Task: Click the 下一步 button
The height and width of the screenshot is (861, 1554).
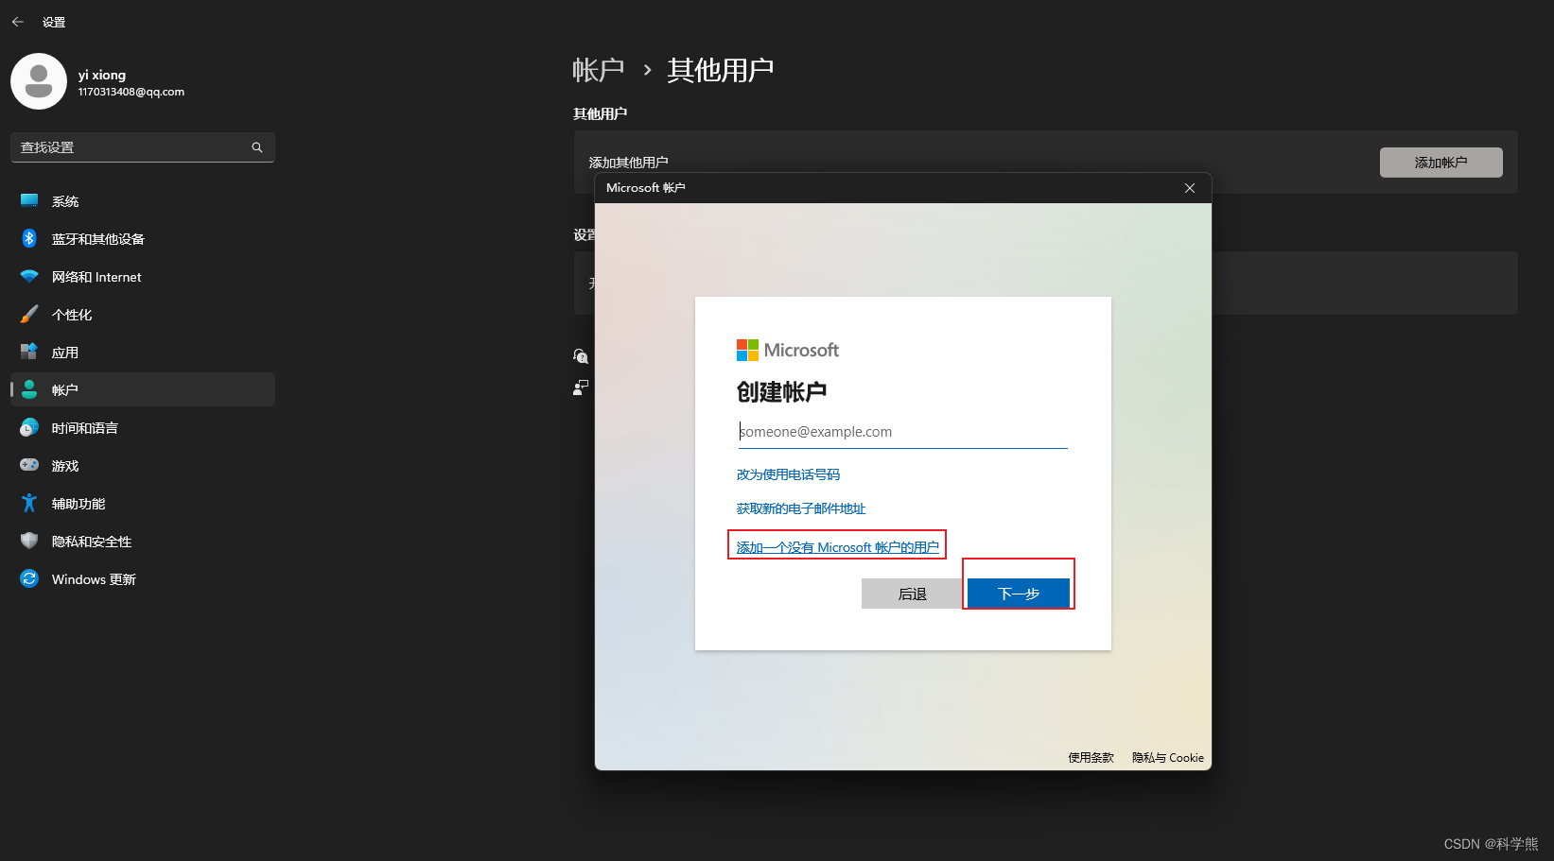Action: [1019, 594]
